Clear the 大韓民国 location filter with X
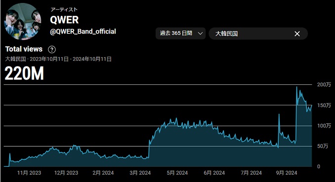The image size is (335, 182). click(297, 34)
